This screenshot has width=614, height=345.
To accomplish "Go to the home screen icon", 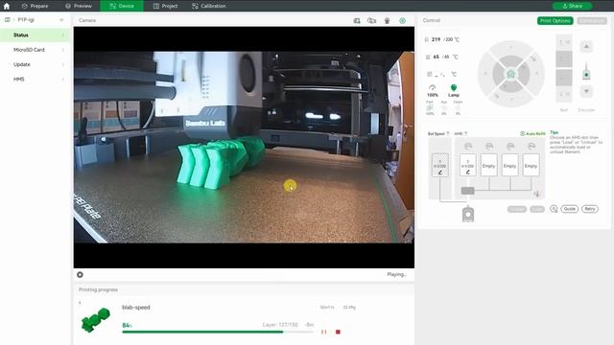I will pyautogui.click(x=7, y=6).
